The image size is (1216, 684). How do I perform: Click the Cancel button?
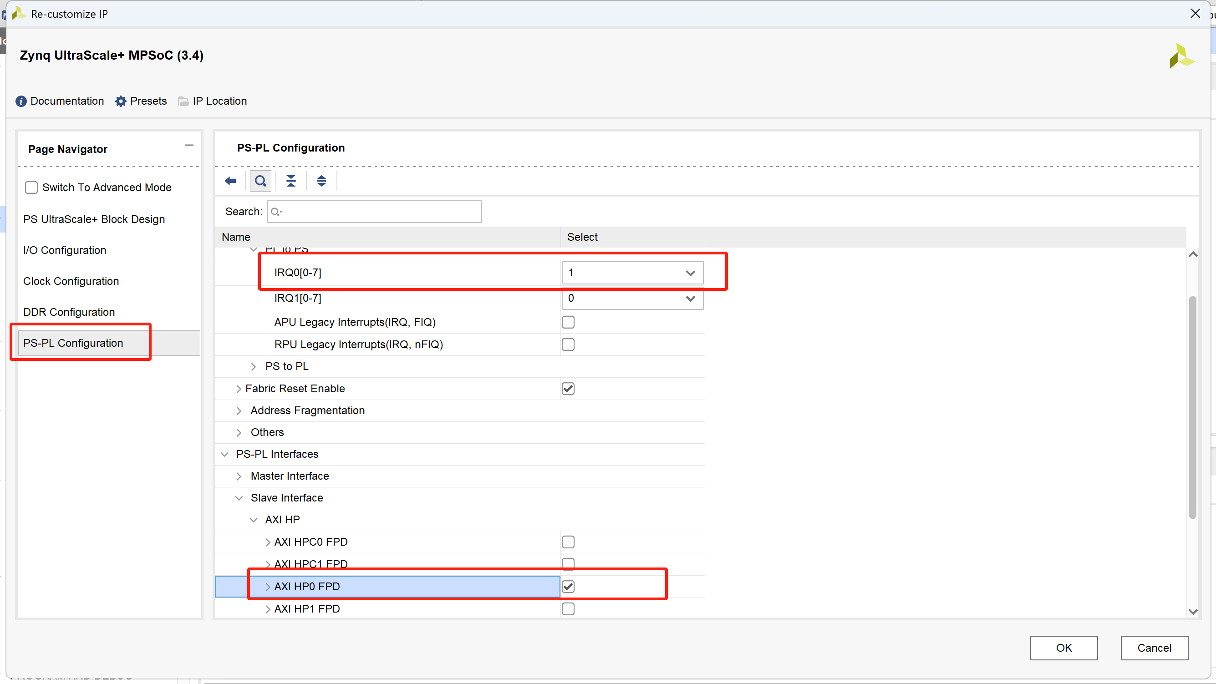(1154, 648)
